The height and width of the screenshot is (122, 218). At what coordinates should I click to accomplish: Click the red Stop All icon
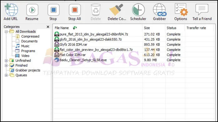click(75, 10)
